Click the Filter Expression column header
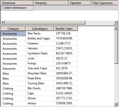119x107 pixels. [105, 3]
